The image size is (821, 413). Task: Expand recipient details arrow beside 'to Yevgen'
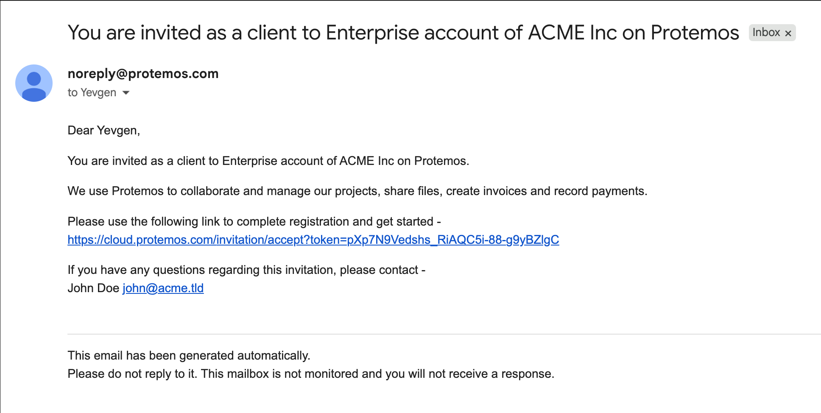(x=126, y=92)
